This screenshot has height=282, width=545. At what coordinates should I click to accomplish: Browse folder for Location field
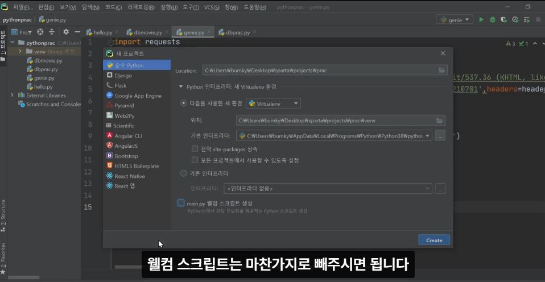point(441,70)
